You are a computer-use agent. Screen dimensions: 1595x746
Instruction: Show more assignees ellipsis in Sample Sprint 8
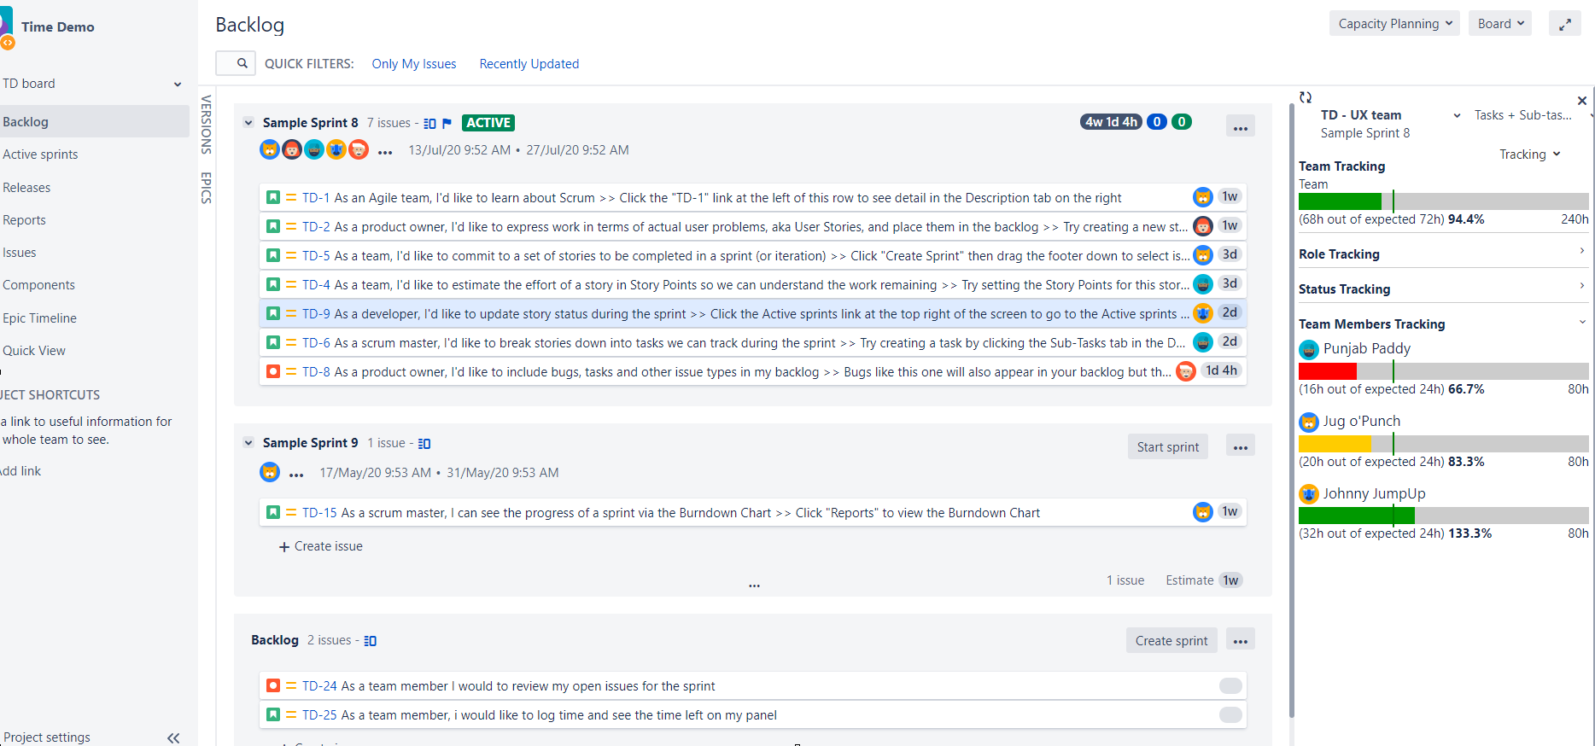pyautogui.click(x=385, y=153)
